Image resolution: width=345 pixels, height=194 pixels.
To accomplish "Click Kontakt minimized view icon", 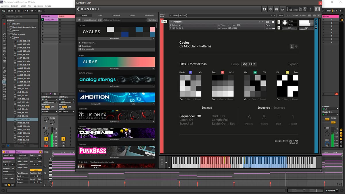I will click(x=283, y=9).
